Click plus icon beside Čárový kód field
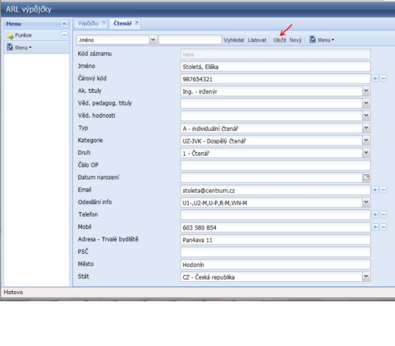 (375, 78)
